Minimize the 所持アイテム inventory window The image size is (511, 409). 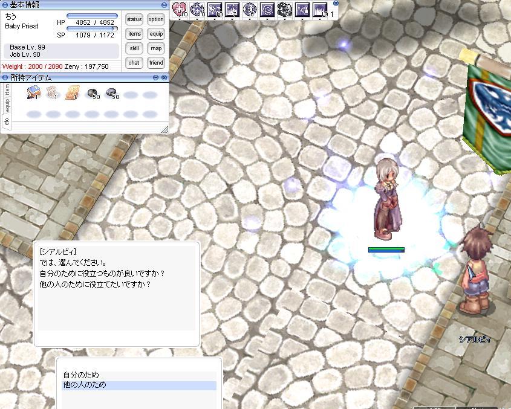[x=155, y=77]
